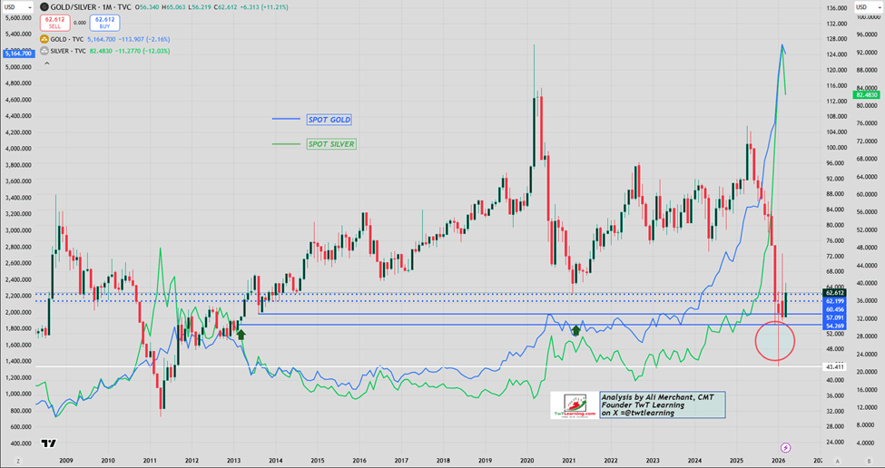Open the left-hand USD currency dropdown
This screenshot has height=468, width=885.
pos(17,7)
